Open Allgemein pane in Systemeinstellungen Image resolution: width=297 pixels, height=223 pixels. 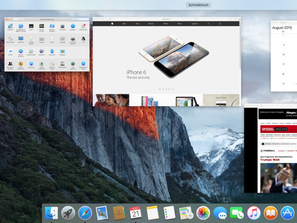tap(10, 27)
